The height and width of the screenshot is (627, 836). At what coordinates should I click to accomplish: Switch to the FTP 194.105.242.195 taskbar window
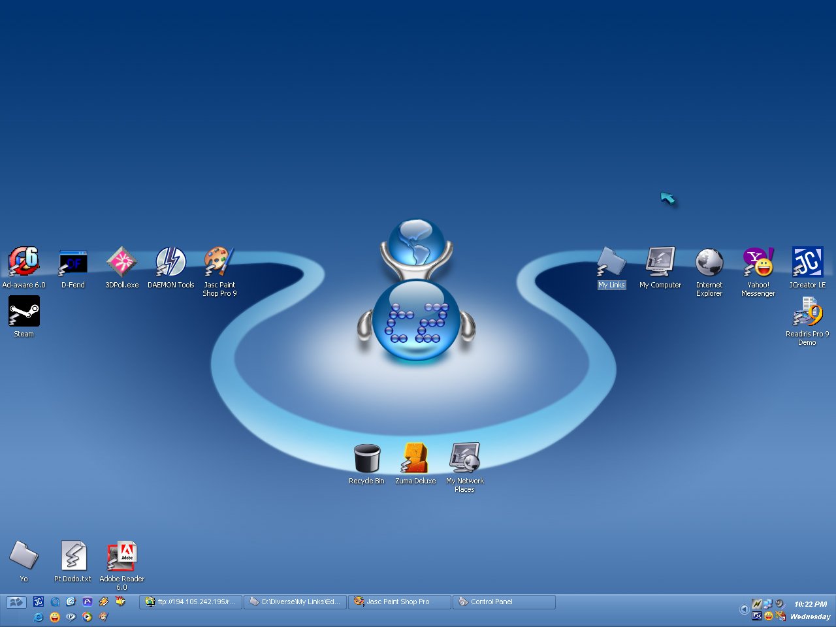click(191, 602)
